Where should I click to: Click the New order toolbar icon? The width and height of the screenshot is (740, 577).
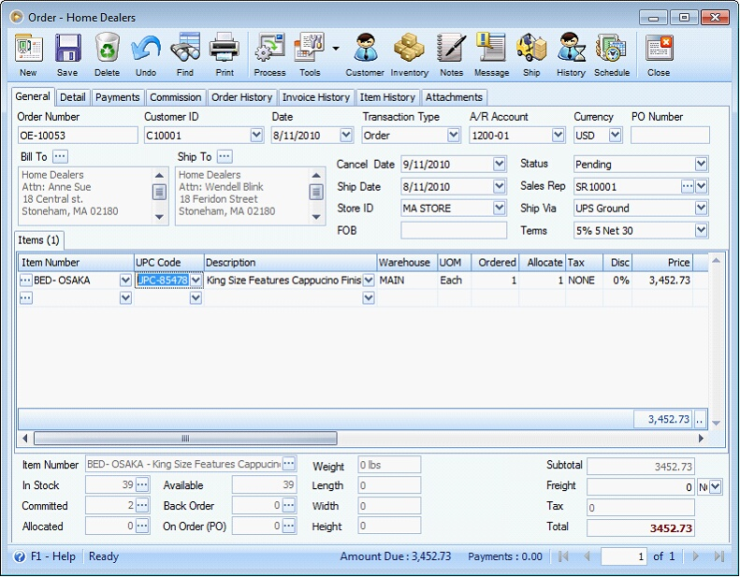[x=28, y=48]
